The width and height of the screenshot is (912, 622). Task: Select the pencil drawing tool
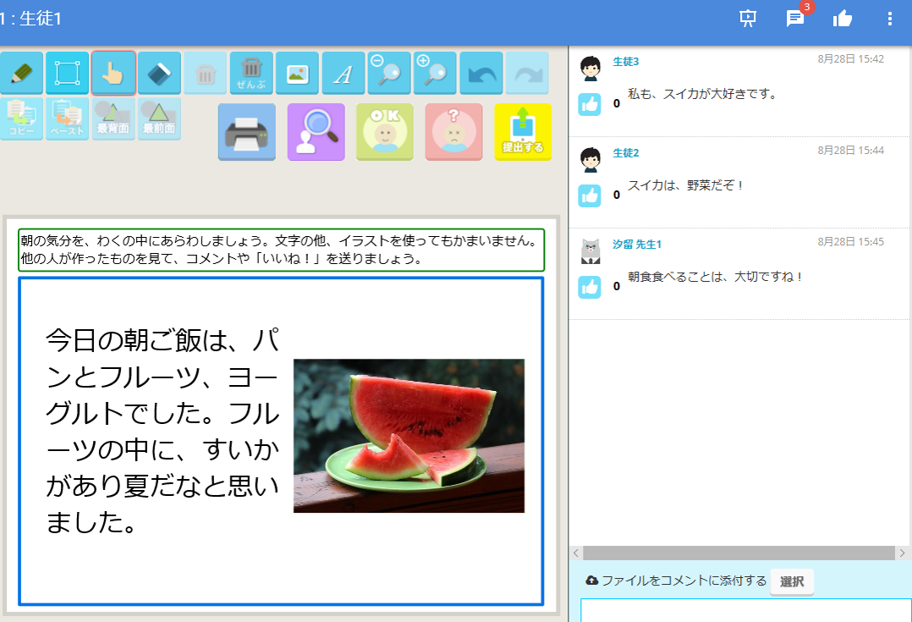pyautogui.click(x=21, y=74)
